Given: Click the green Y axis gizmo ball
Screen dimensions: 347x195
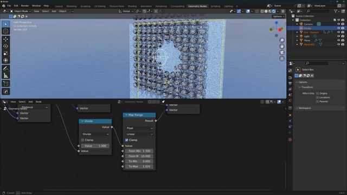Looking at the screenshot, I should [271, 29].
